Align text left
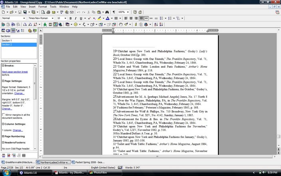 click(126, 18)
